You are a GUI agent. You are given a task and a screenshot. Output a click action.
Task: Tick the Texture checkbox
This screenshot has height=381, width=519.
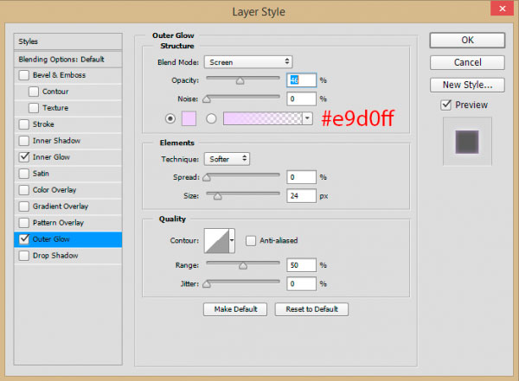pos(34,108)
